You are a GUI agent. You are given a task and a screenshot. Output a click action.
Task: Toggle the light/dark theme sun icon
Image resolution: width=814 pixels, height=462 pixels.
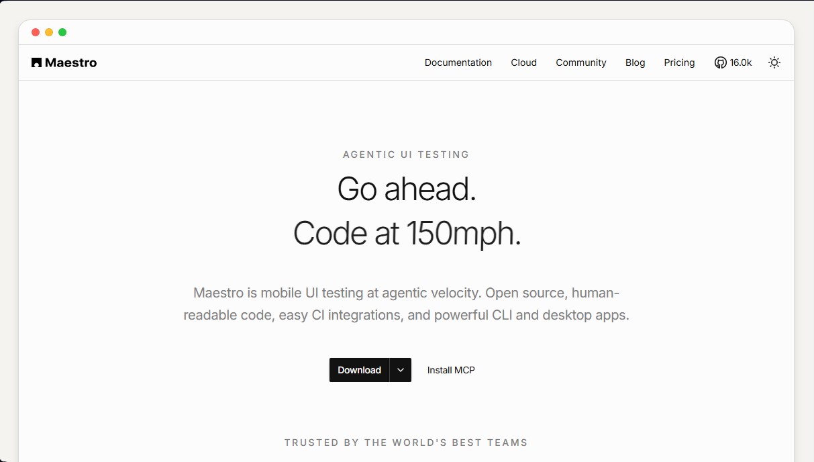[774, 62]
